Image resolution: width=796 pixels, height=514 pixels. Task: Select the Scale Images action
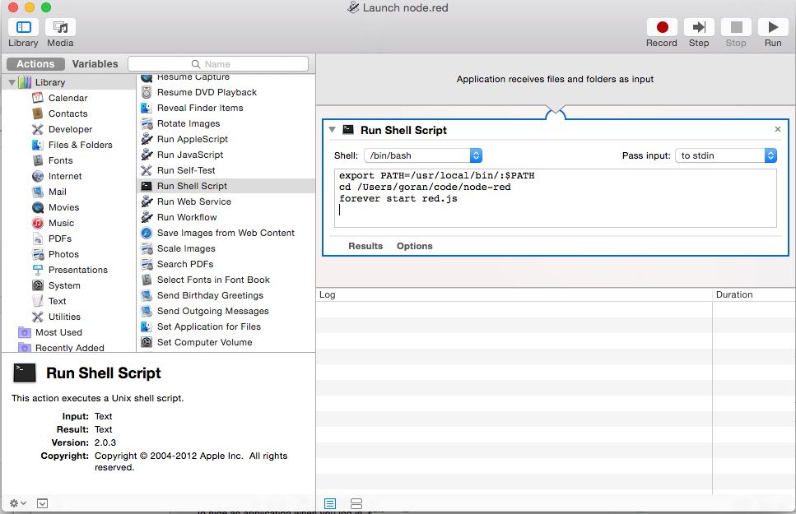click(x=186, y=248)
